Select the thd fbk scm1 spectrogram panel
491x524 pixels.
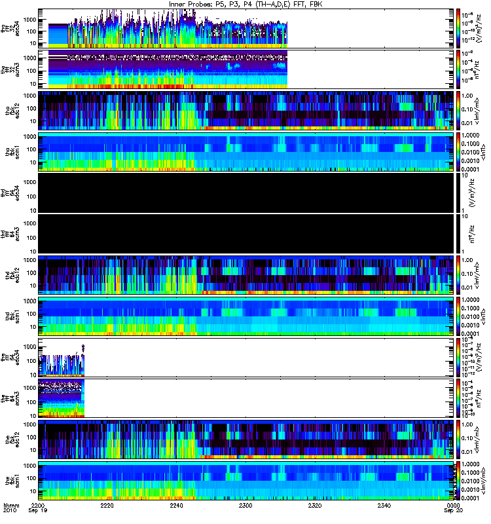[x=245, y=316]
